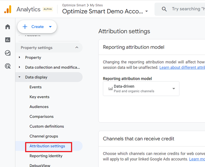Click the Analytics product name text
The width and height of the screenshot is (205, 167).
point(28,9)
